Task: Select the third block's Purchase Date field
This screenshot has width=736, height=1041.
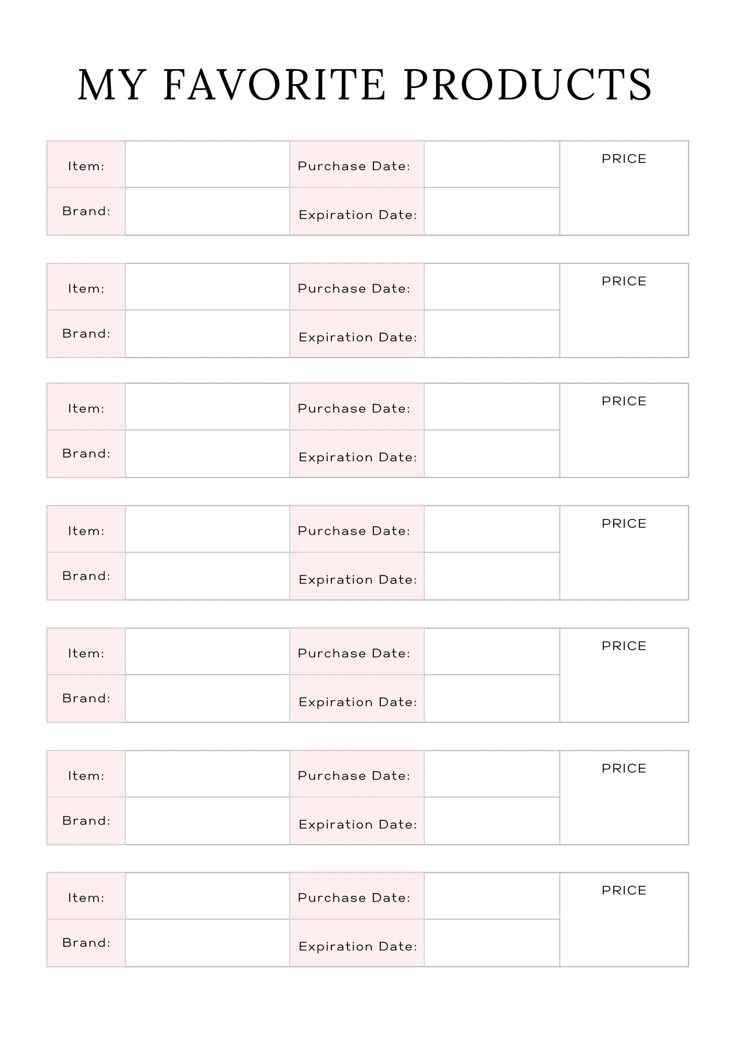Action: pos(492,407)
